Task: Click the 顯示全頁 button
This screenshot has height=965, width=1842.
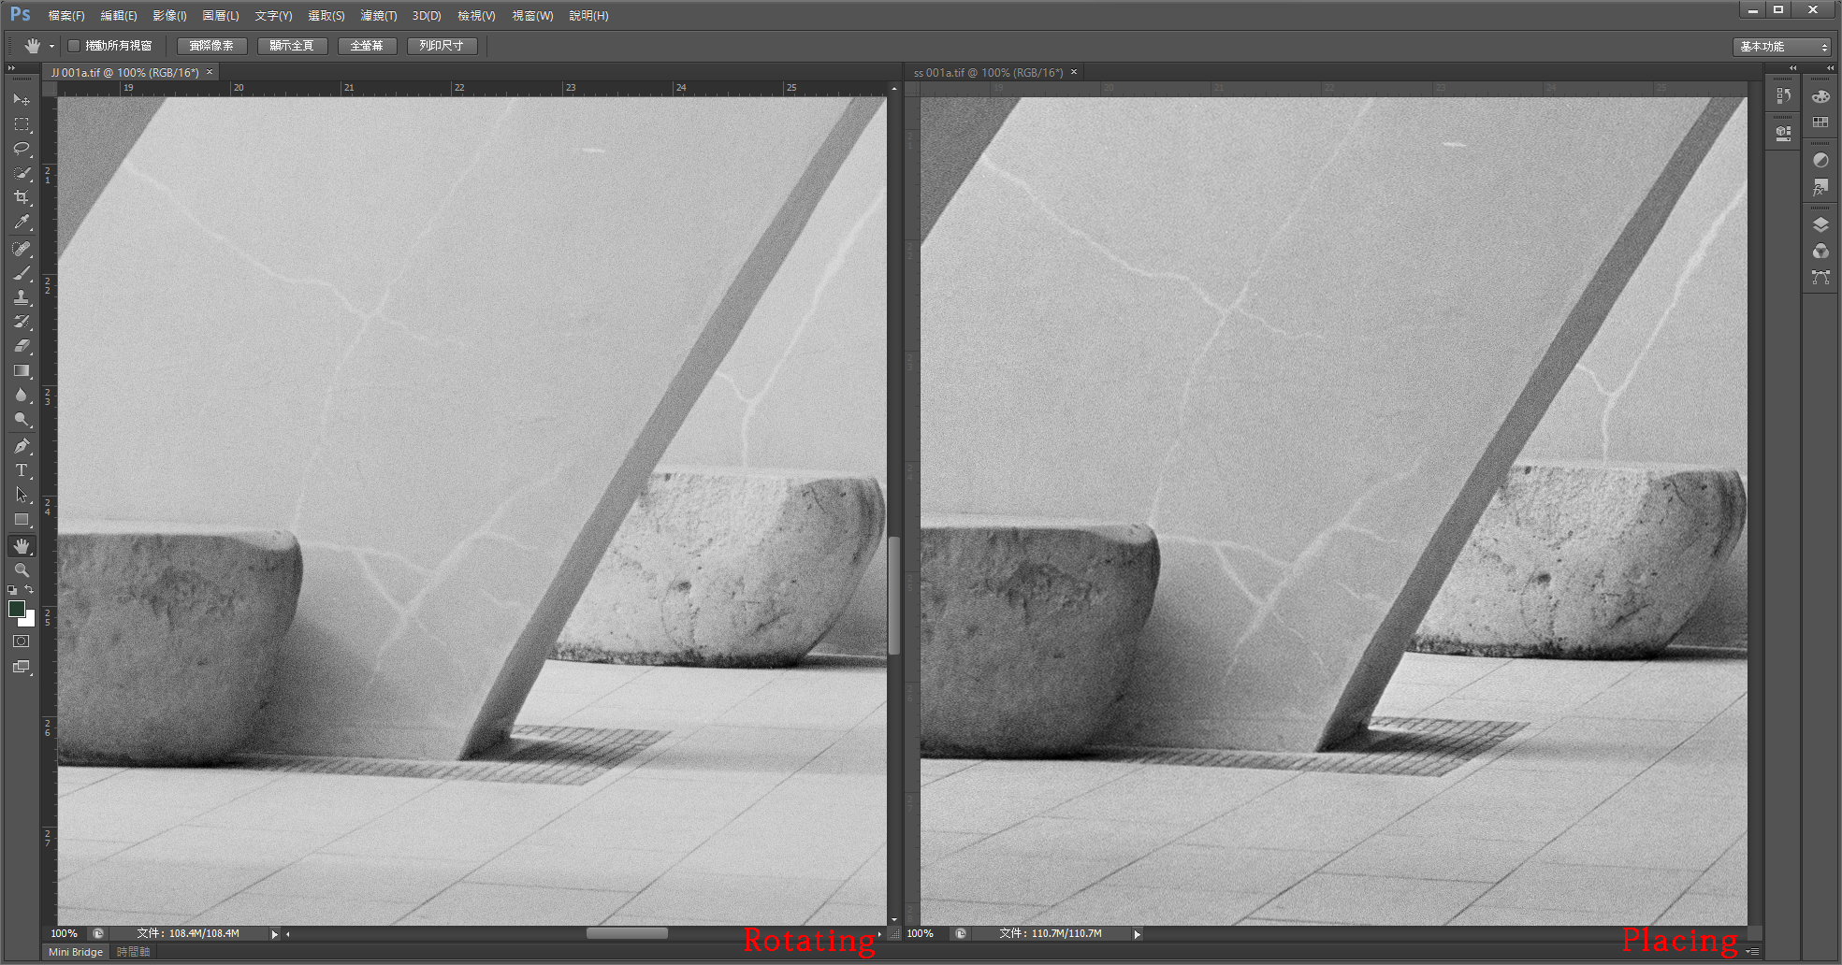Action: tap(292, 46)
